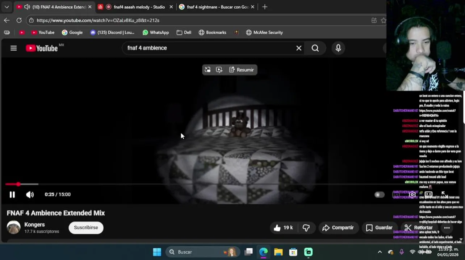
Task: Open the Kongers channel avatar
Action: (14, 227)
